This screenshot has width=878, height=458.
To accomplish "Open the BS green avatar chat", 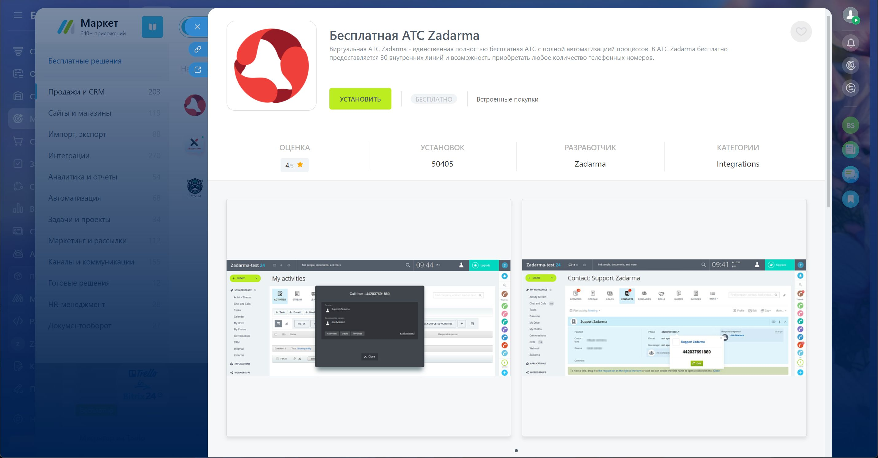I will tap(850, 125).
